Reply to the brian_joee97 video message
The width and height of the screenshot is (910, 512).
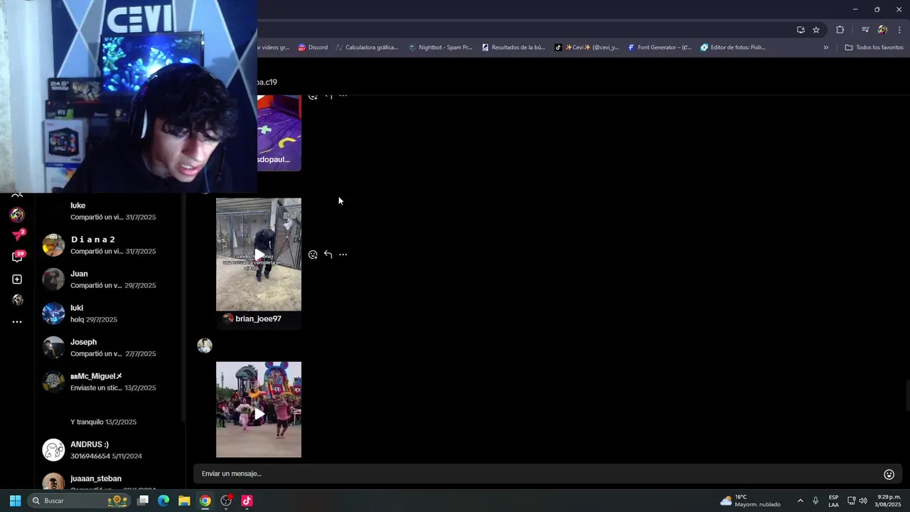[x=328, y=255]
